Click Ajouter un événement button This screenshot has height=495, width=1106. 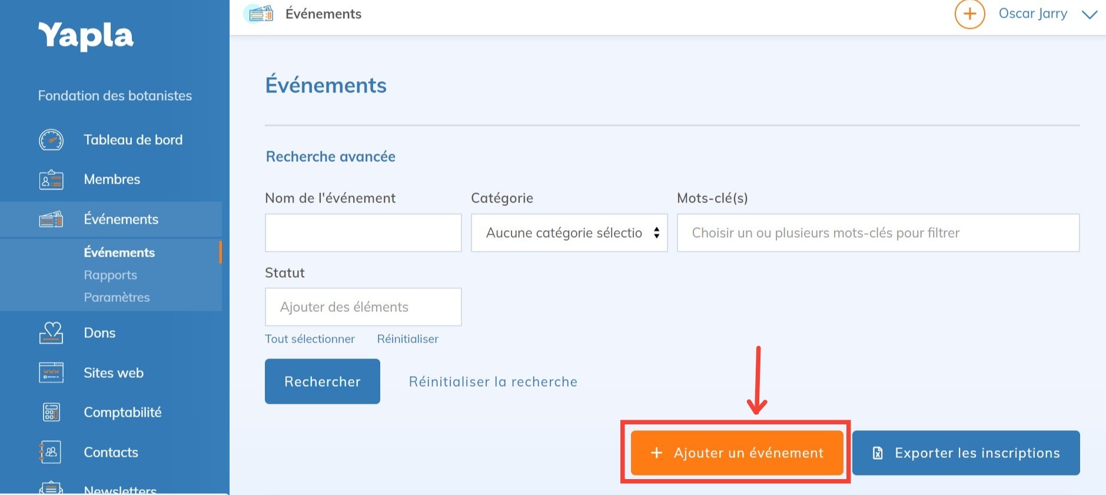tap(737, 453)
